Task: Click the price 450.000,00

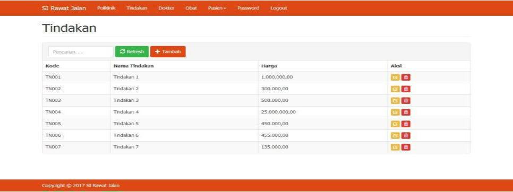Action: [x=275, y=124]
